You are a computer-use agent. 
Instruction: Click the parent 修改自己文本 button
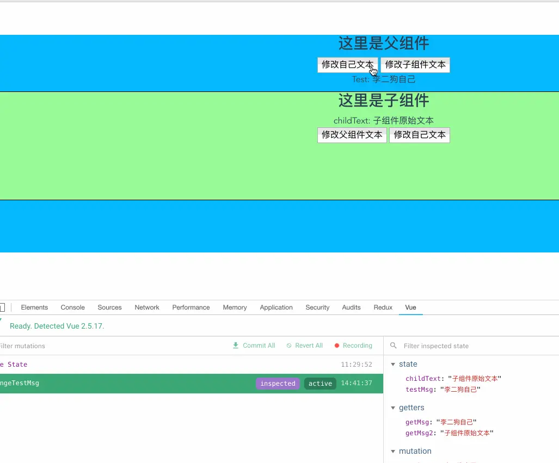pyautogui.click(x=348, y=65)
